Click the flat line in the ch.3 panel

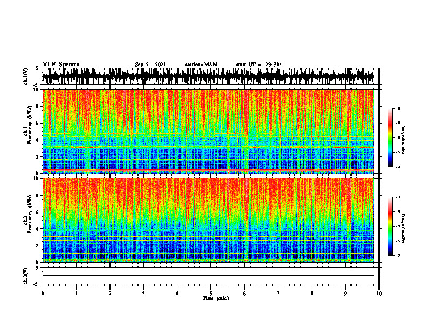click(208, 276)
